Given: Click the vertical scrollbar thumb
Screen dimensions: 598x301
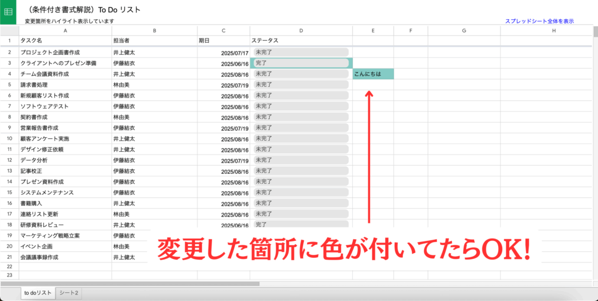Looking at the screenshot, I should tap(595, 32).
